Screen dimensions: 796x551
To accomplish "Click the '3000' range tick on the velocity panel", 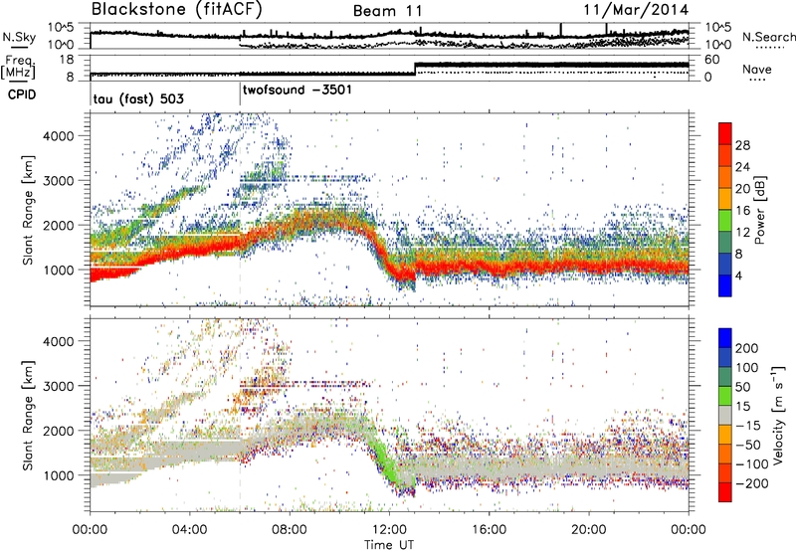I will pyautogui.click(x=58, y=386).
